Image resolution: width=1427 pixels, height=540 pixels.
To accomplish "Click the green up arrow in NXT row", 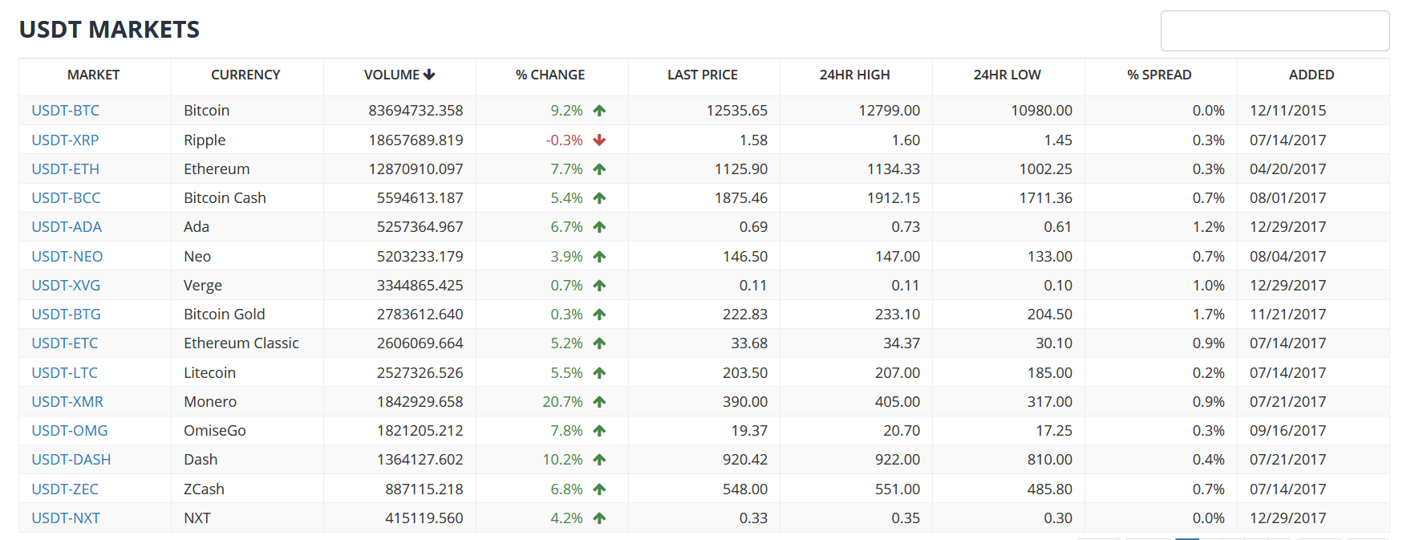I will tap(599, 518).
